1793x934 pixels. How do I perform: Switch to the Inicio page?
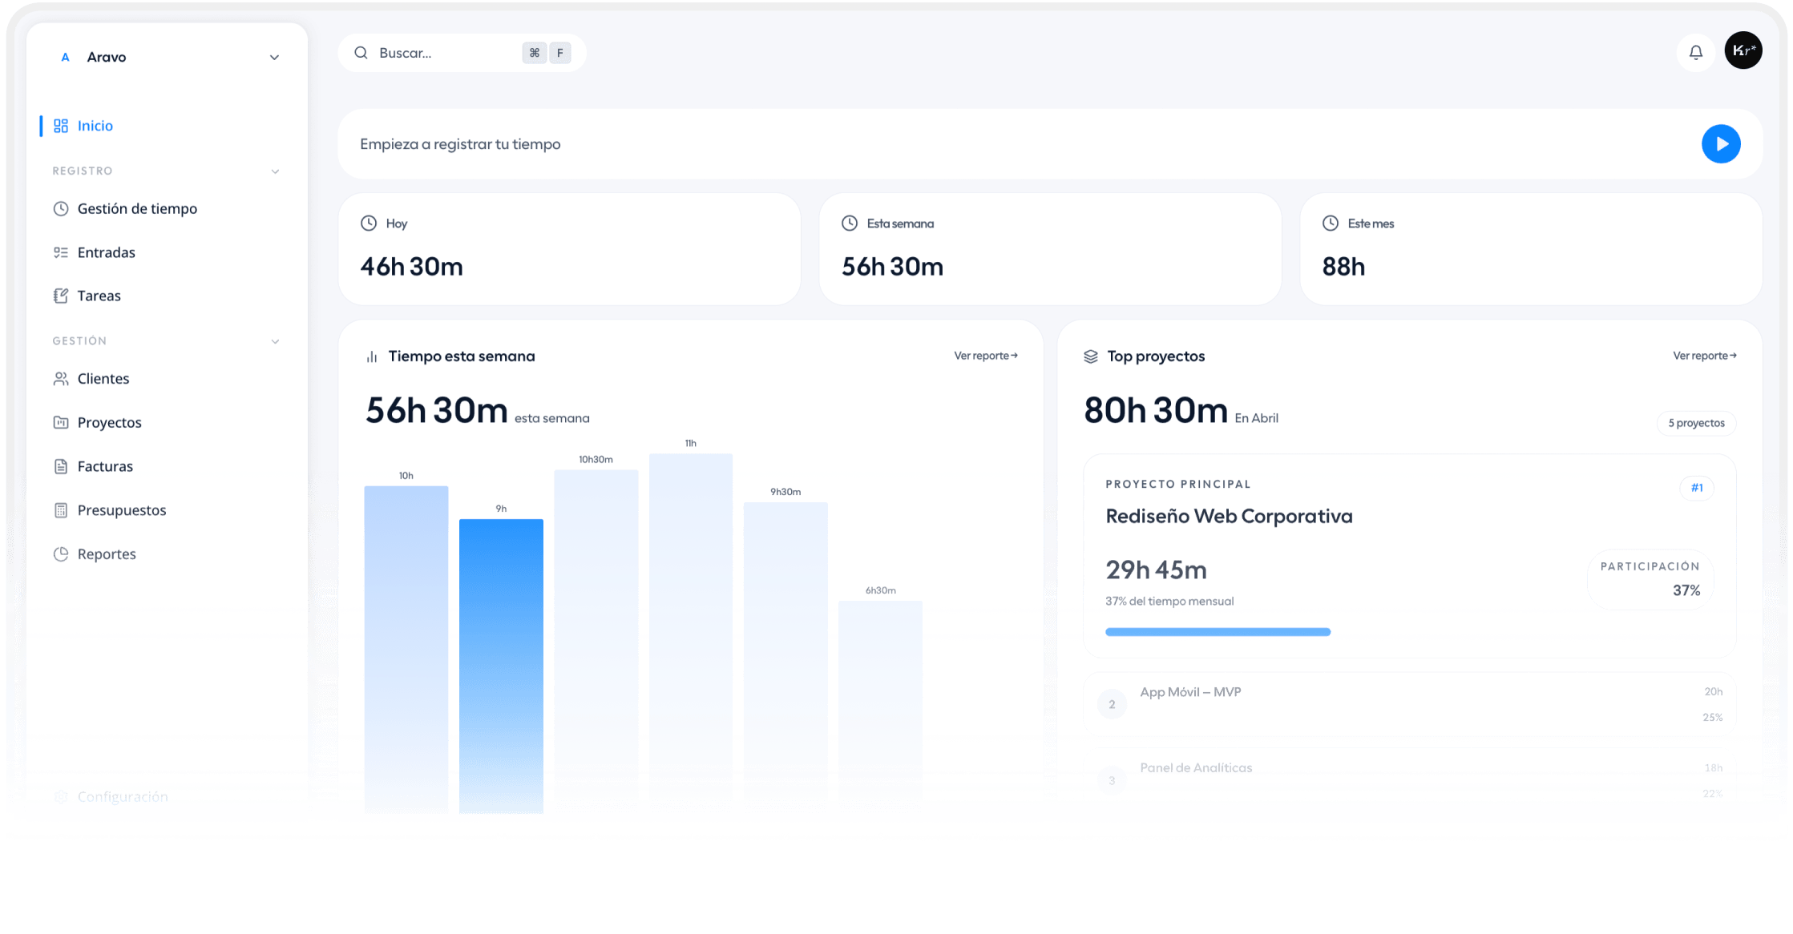95,126
